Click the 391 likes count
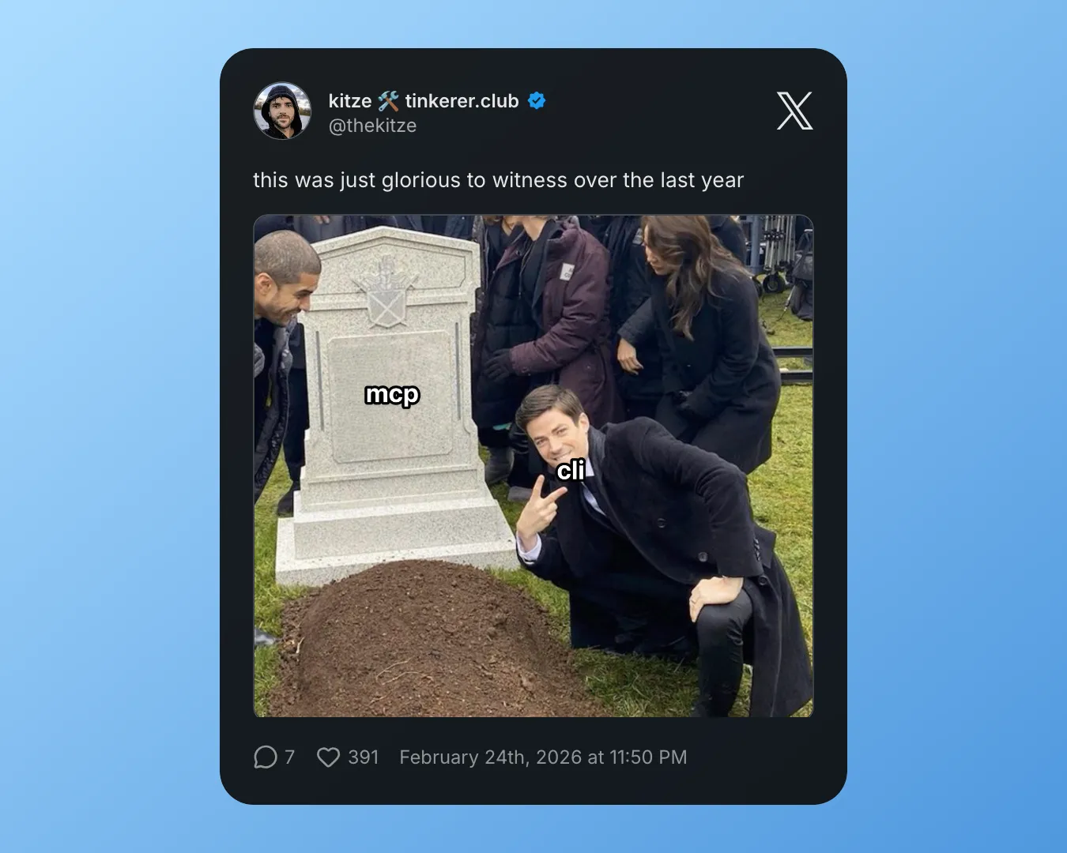 click(x=364, y=757)
